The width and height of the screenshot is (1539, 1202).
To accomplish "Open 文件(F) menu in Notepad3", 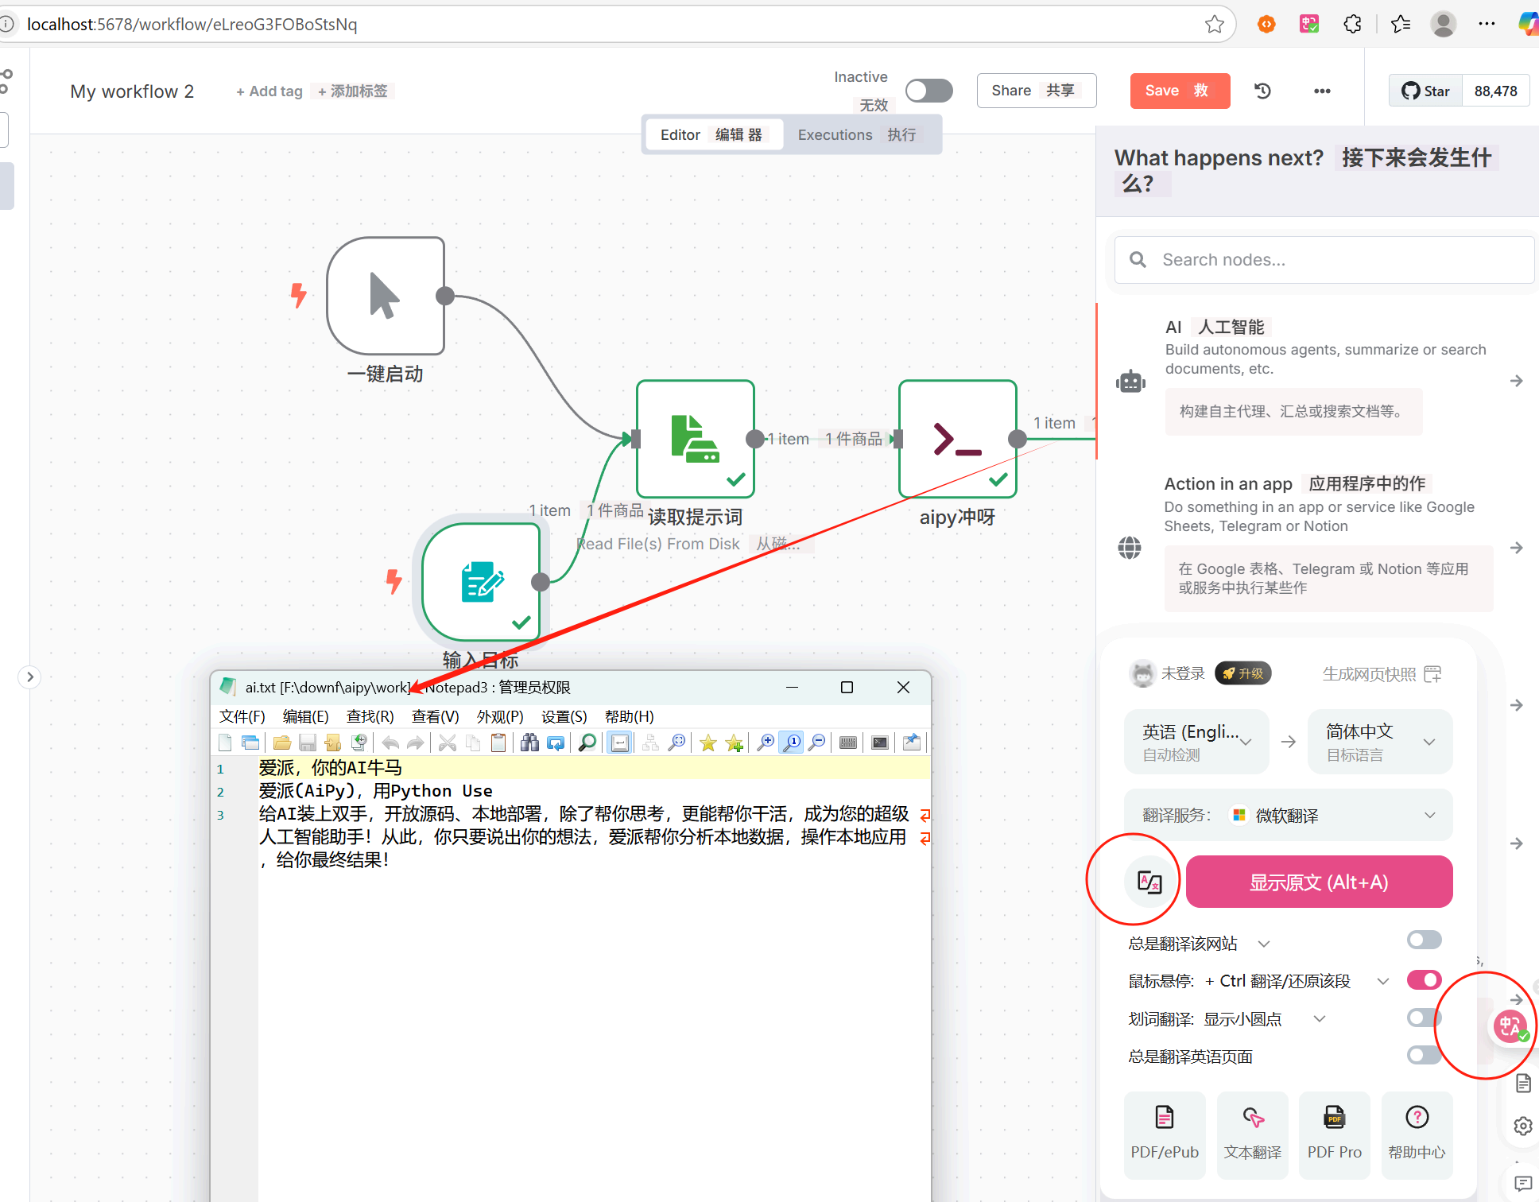I will (242, 716).
